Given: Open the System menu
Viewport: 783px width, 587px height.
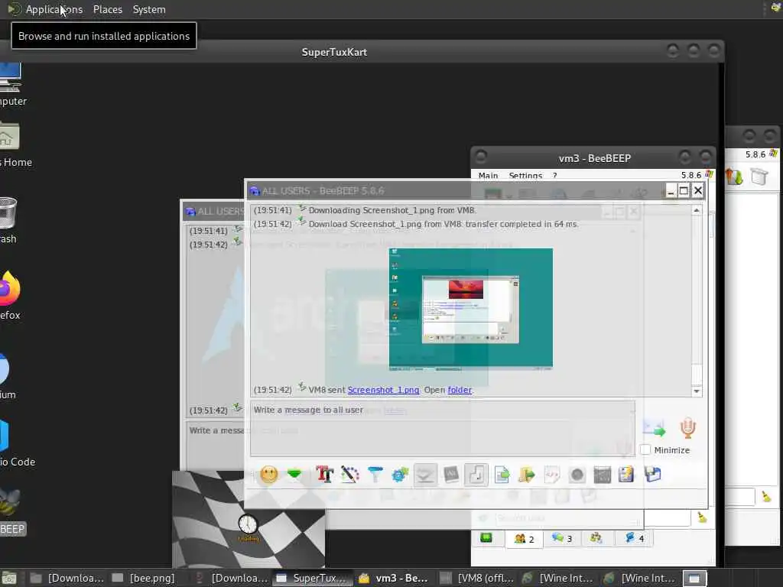Looking at the screenshot, I should pyautogui.click(x=149, y=9).
